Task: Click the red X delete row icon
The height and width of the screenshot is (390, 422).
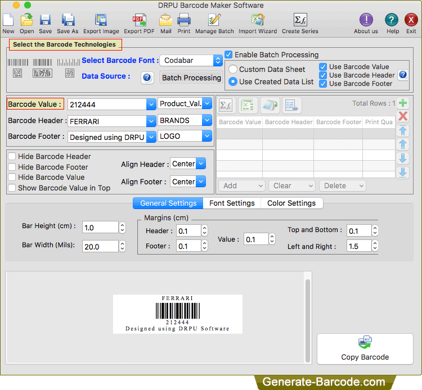Action: click(x=403, y=116)
